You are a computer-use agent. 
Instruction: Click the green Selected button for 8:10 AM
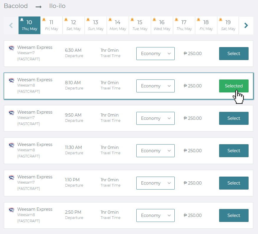pyautogui.click(x=234, y=86)
